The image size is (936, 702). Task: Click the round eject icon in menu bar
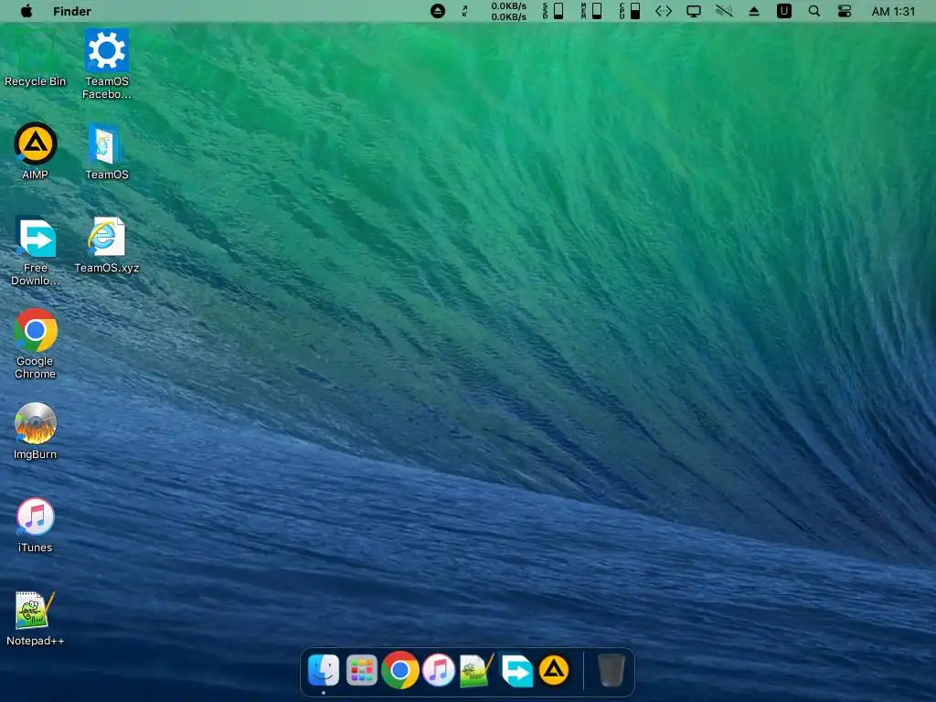pyautogui.click(x=438, y=11)
